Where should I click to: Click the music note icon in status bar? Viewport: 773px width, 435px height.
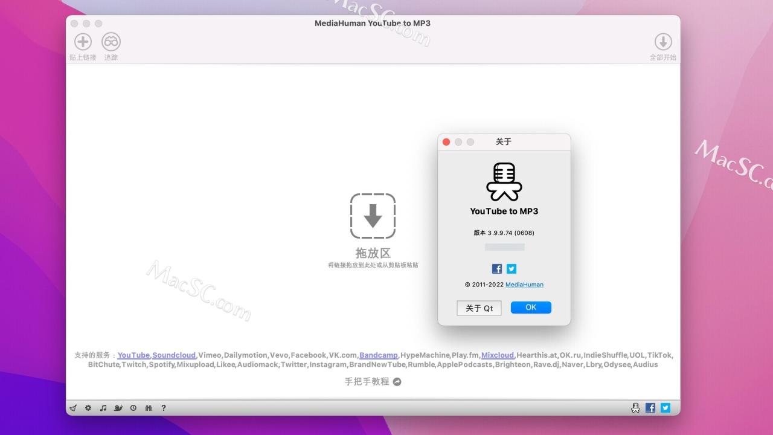[x=103, y=408]
